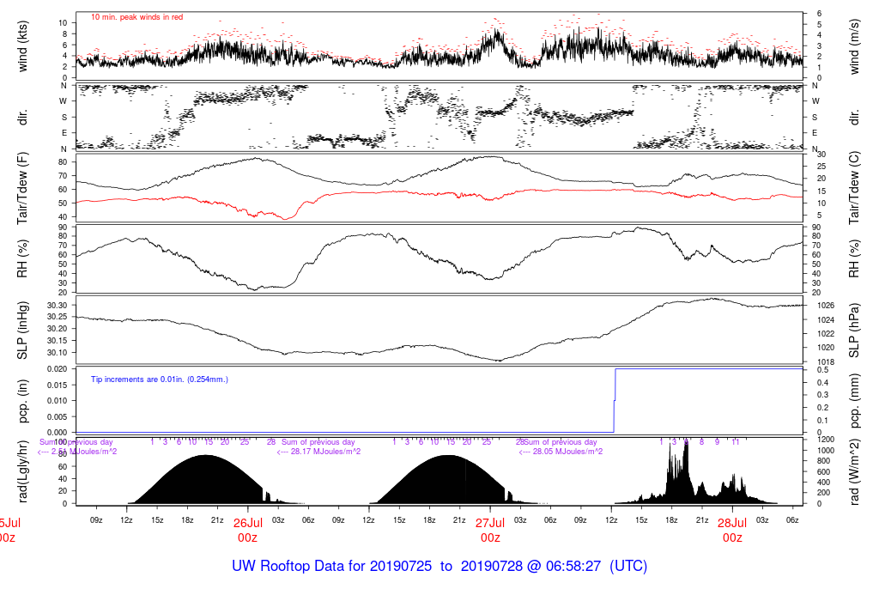
Task: Click the 'rad(Lgly/hr)' axis label
Action: tap(22, 471)
